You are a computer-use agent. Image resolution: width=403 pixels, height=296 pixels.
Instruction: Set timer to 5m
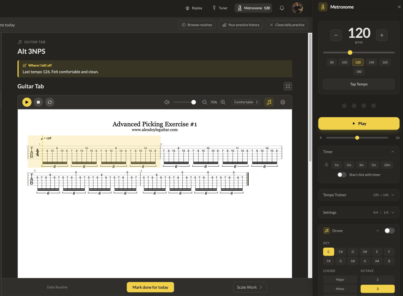[374, 165]
